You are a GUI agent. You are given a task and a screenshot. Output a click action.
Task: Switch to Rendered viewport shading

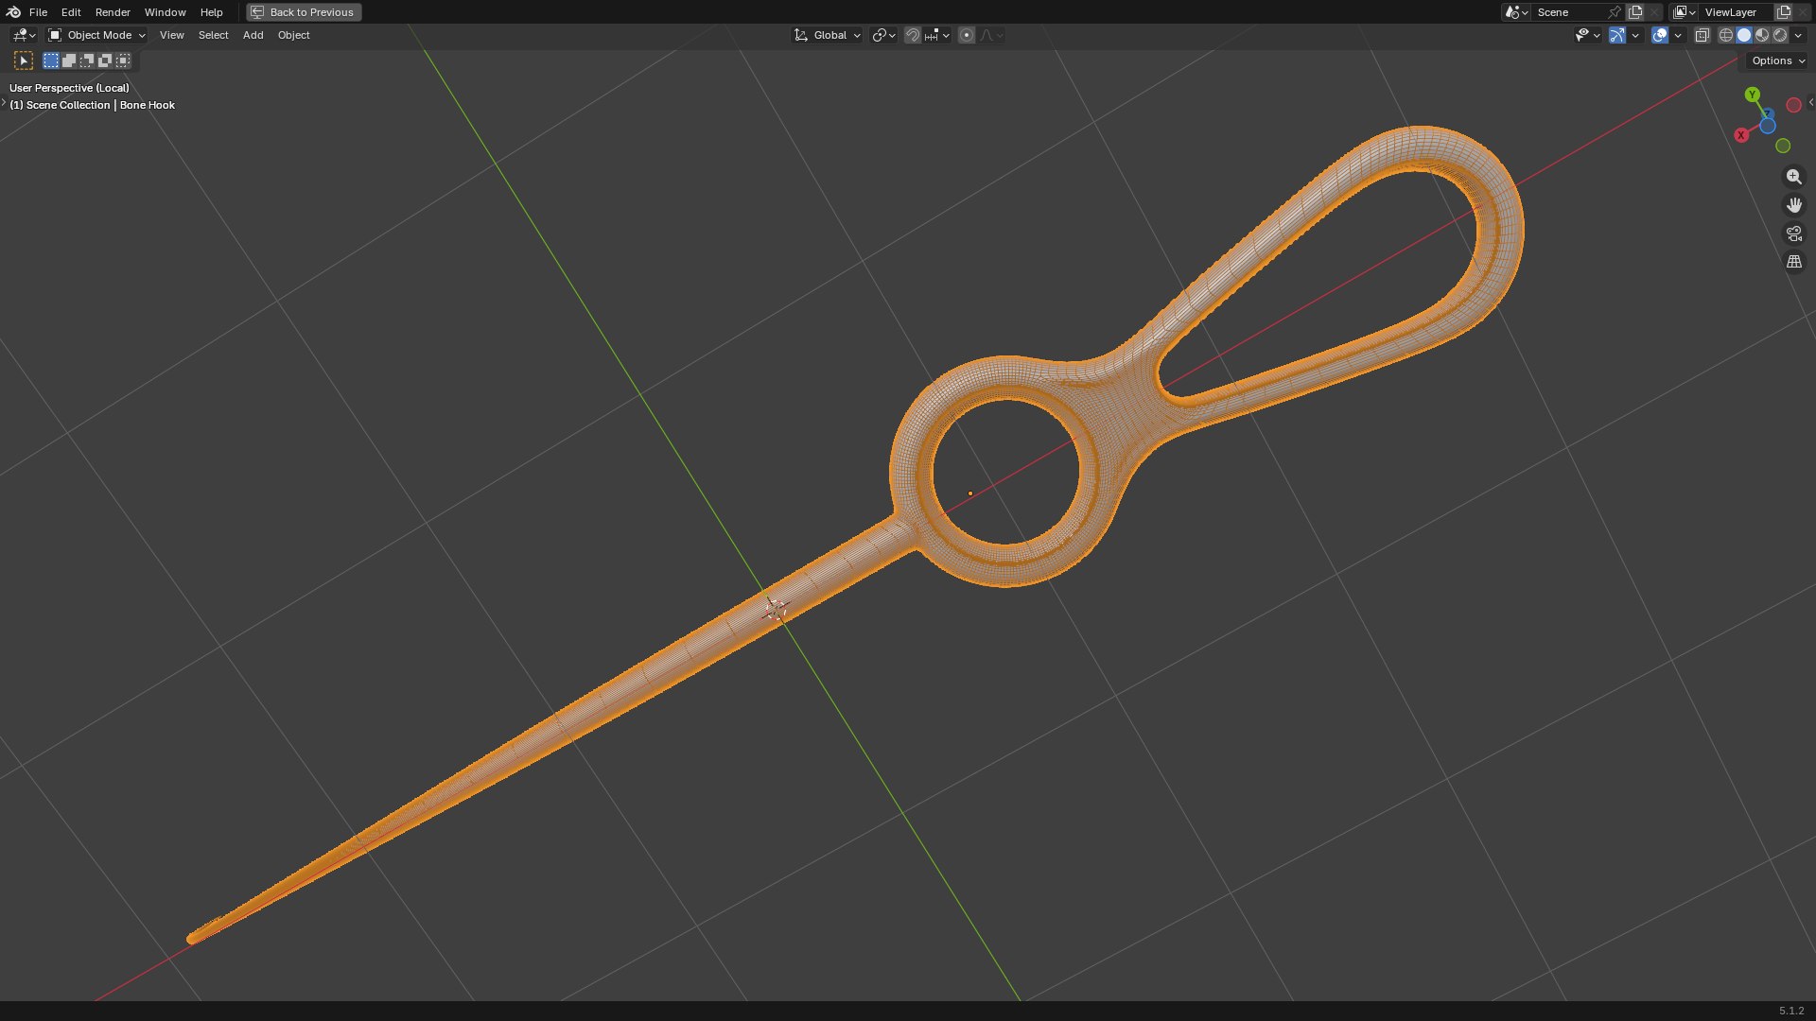pyautogui.click(x=1780, y=35)
